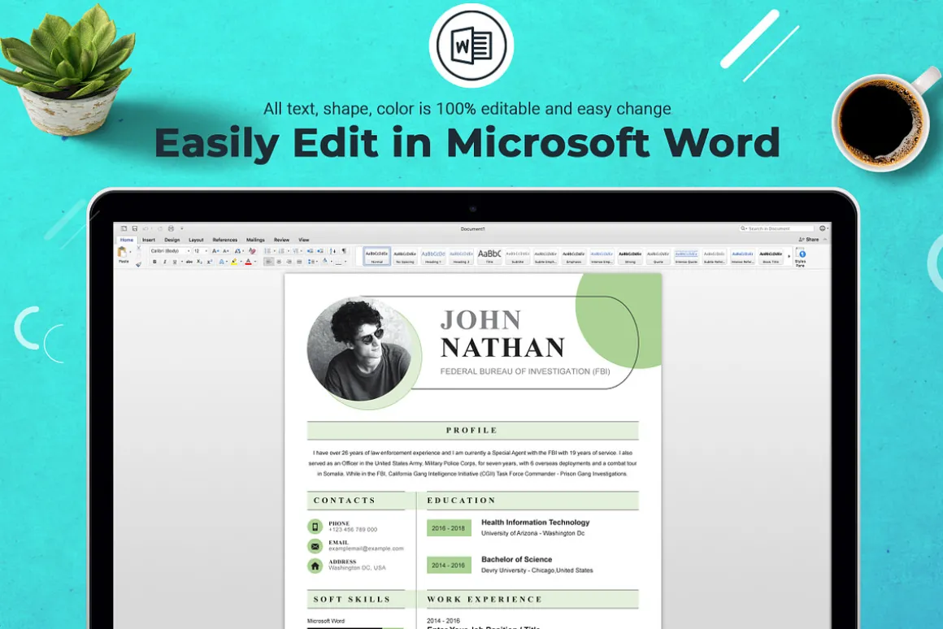Apply the Heading 1 style
This screenshot has width=943, height=629.
[433, 256]
